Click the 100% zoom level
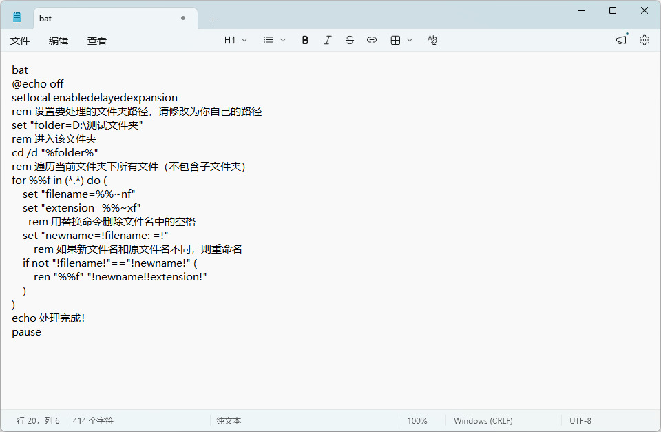The height and width of the screenshot is (432, 661). coord(417,420)
